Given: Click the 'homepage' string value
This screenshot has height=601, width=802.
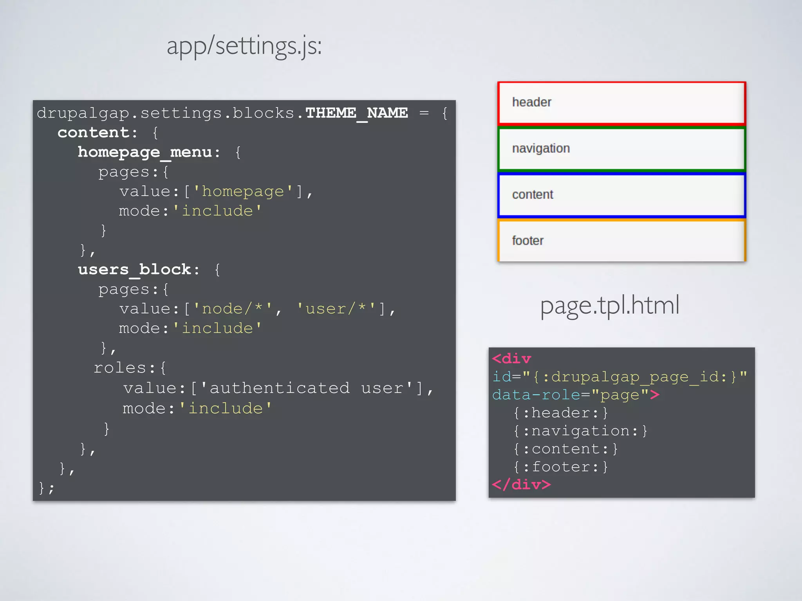Looking at the screenshot, I should [243, 191].
